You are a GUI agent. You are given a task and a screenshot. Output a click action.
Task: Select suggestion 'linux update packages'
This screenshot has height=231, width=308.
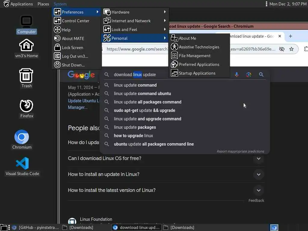point(185,127)
